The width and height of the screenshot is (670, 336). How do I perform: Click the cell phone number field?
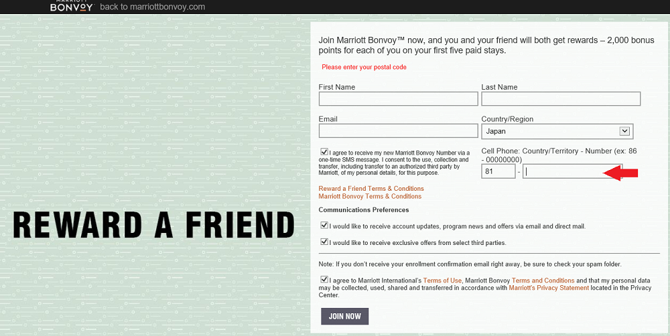point(573,171)
